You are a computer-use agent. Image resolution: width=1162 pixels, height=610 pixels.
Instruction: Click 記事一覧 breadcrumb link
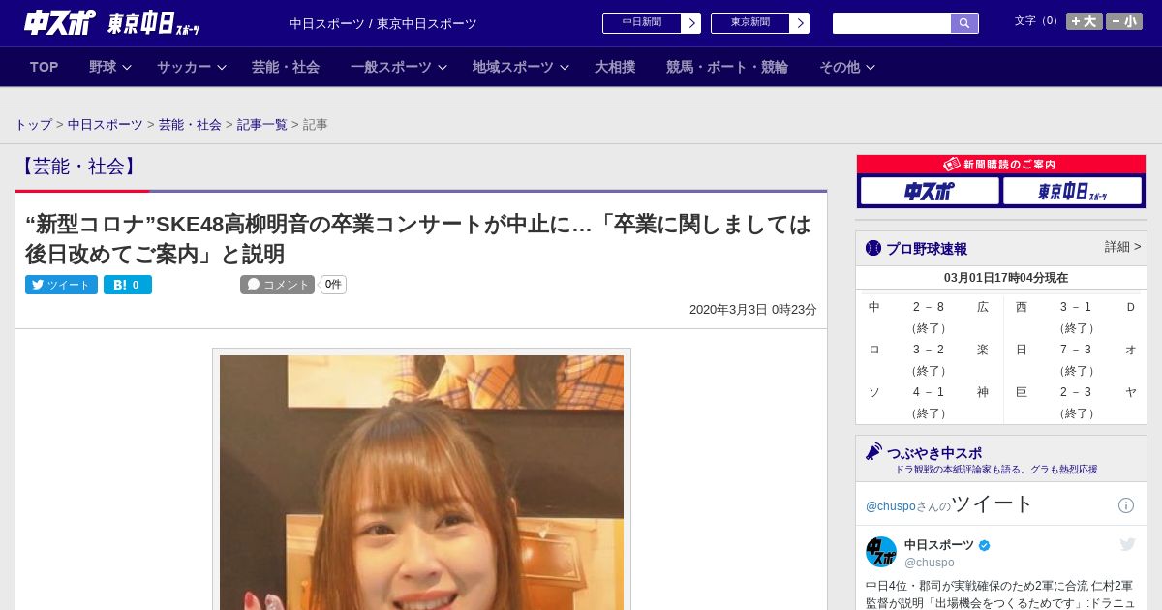point(262,125)
